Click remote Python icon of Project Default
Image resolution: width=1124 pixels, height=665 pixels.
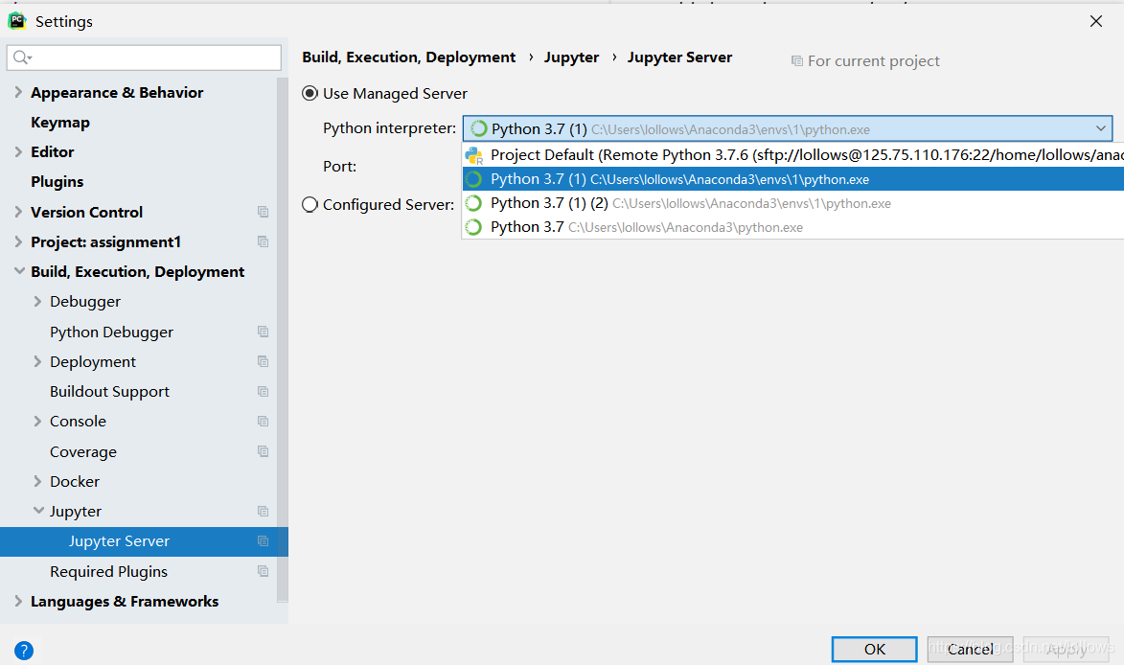(x=473, y=155)
